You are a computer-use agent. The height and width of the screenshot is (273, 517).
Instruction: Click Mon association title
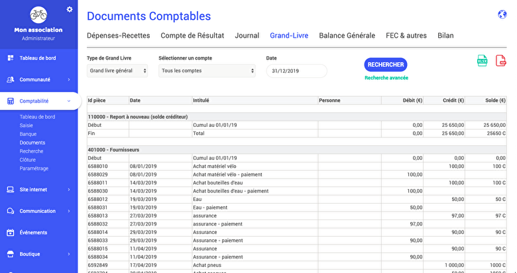tap(38, 30)
